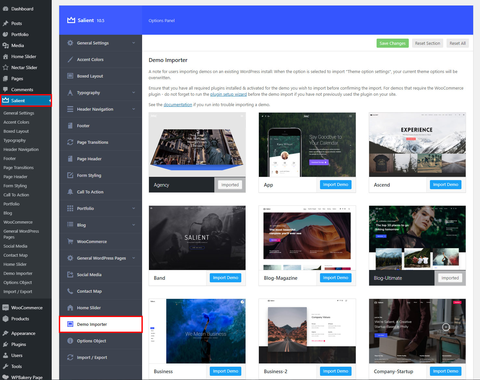
Task: Expand General Settings section chevron
Action: [134, 43]
